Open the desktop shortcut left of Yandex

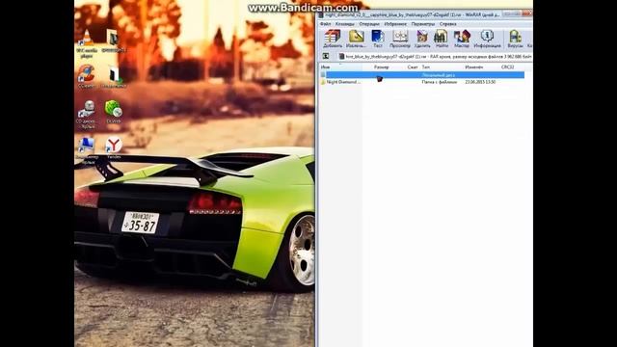coord(86,150)
